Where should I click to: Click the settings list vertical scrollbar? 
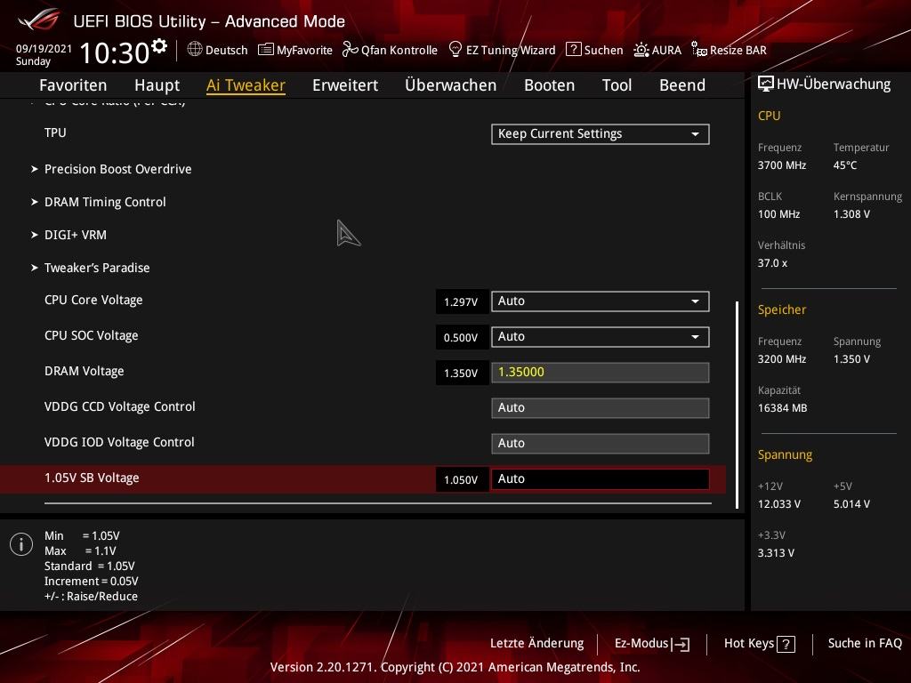pyautogui.click(x=738, y=405)
